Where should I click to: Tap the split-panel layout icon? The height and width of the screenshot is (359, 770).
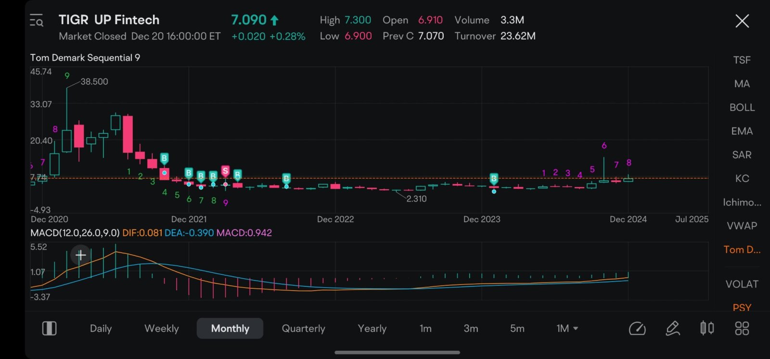(x=50, y=328)
